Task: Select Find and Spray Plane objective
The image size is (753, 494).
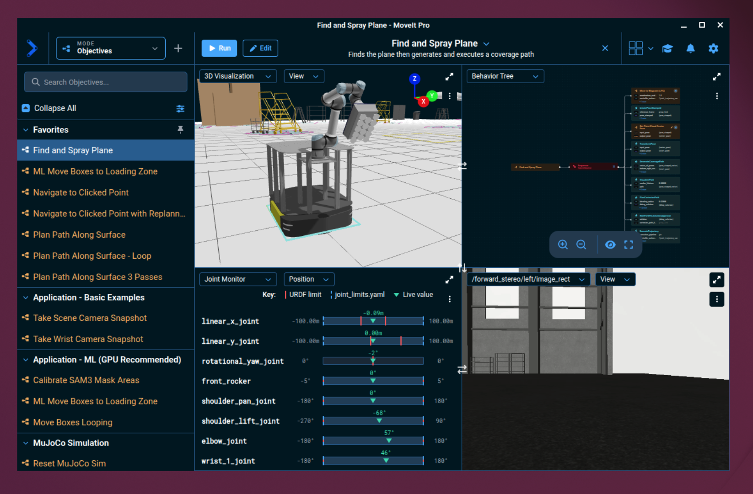Action: pyautogui.click(x=106, y=150)
